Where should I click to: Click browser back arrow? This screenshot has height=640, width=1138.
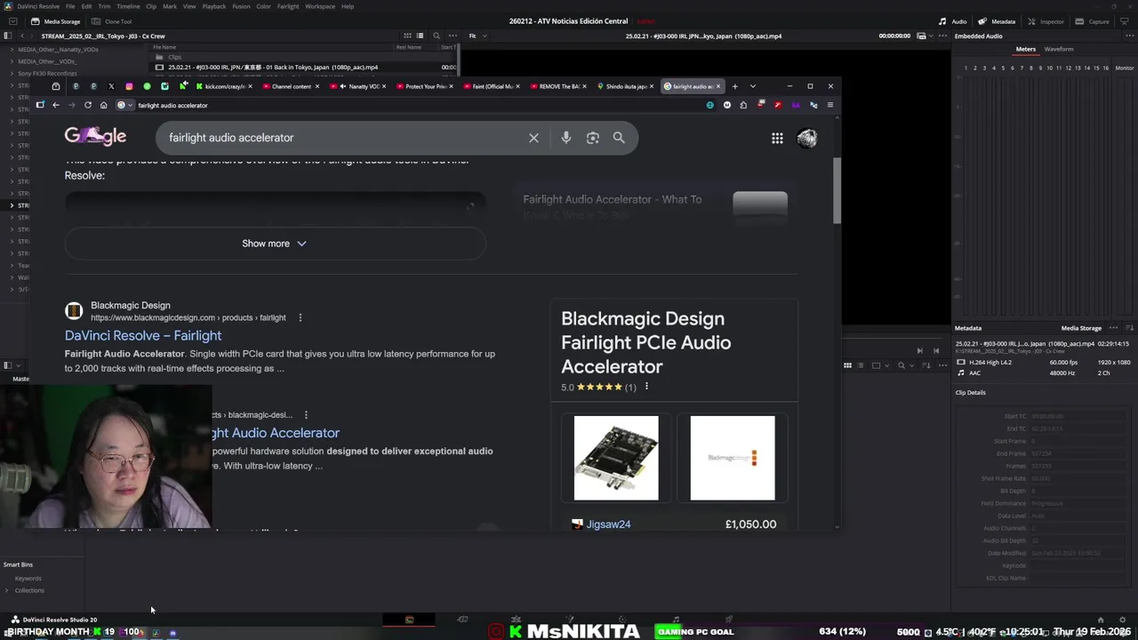(55, 105)
